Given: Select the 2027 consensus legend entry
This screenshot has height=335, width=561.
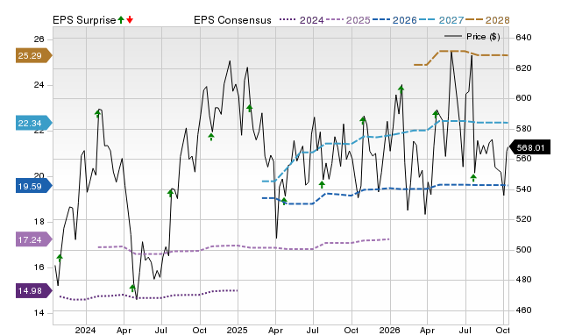Looking at the screenshot, I should point(441,20).
